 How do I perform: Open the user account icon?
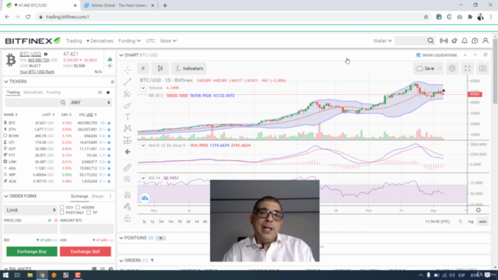tap(486, 40)
